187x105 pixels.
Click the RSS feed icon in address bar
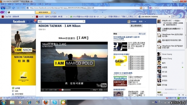click(x=141, y=8)
